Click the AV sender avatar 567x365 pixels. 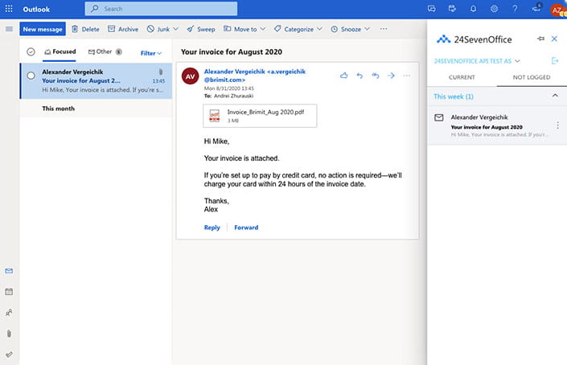[x=190, y=76]
